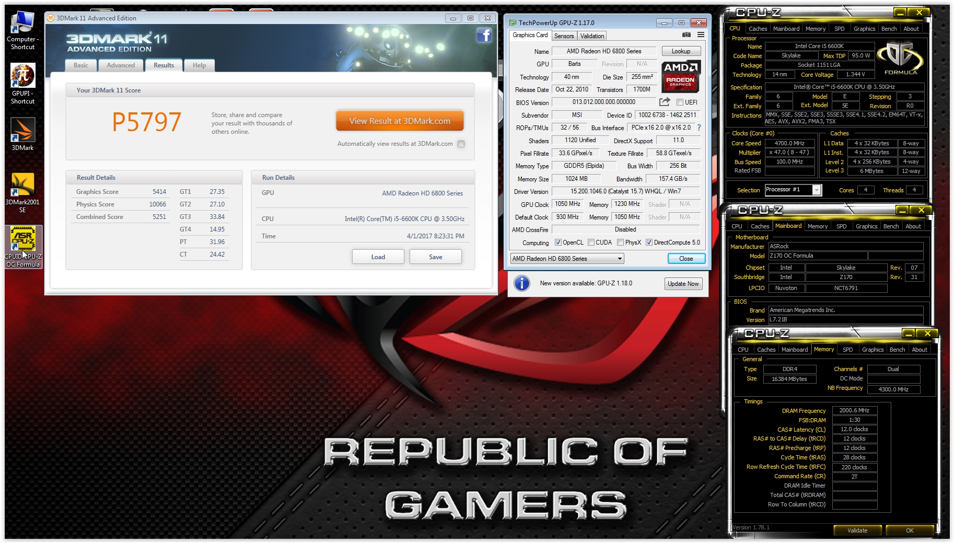
Task: Click the Save button in Run Details
Action: (436, 257)
